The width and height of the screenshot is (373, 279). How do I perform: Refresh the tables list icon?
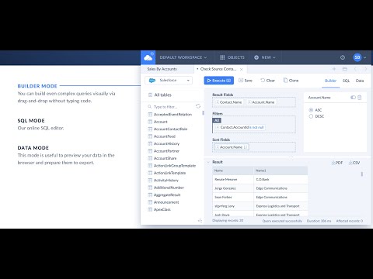[x=198, y=106]
